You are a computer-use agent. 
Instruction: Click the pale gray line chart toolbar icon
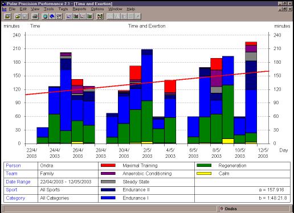83,17
